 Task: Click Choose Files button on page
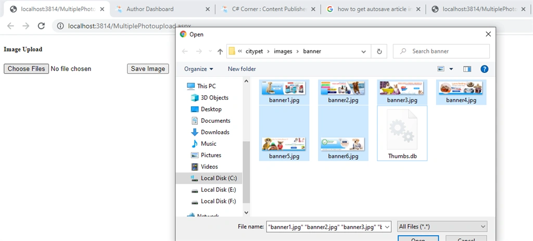click(x=26, y=69)
